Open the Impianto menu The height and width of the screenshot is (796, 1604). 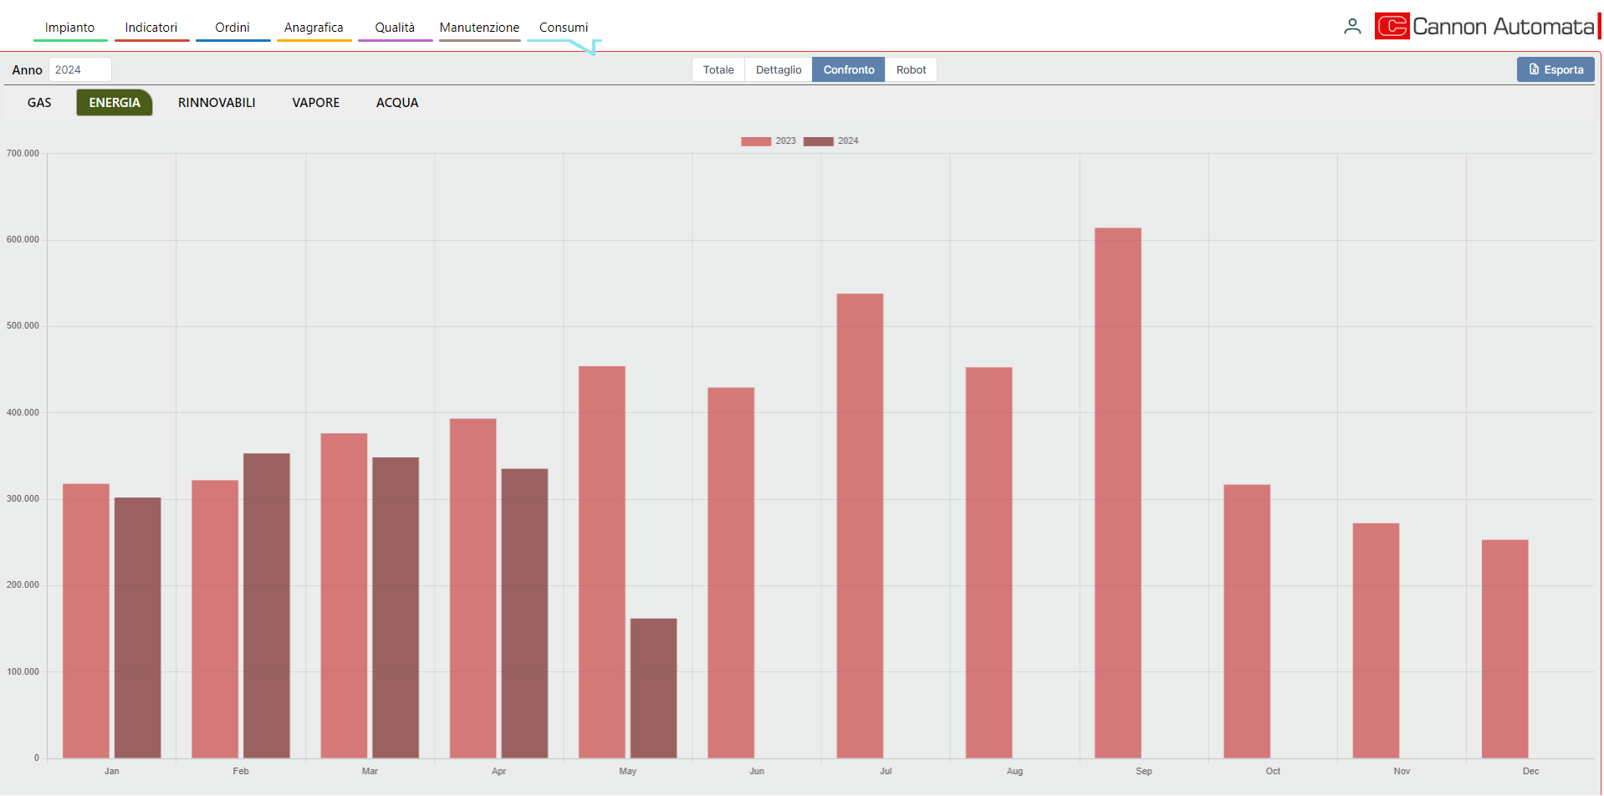(69, 28)
